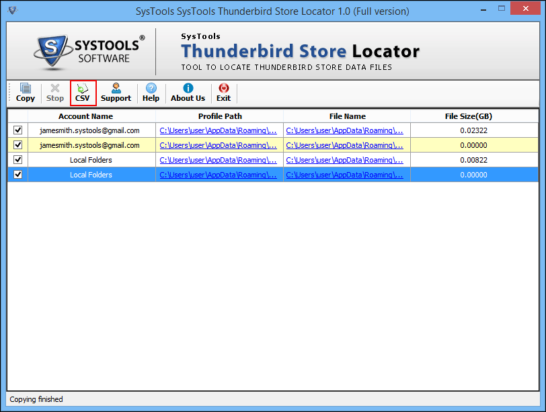The width and height of the screenshot is (546, 412).
Task: Click the Account Name column header
Action: (x=85, y=116)
